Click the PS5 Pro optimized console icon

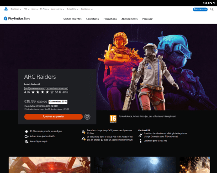(141, 141)
